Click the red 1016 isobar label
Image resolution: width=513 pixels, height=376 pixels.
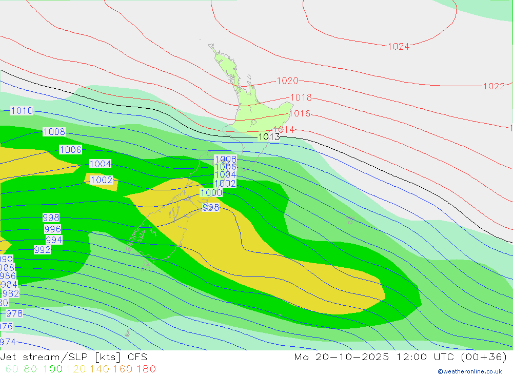click(300, 113)
